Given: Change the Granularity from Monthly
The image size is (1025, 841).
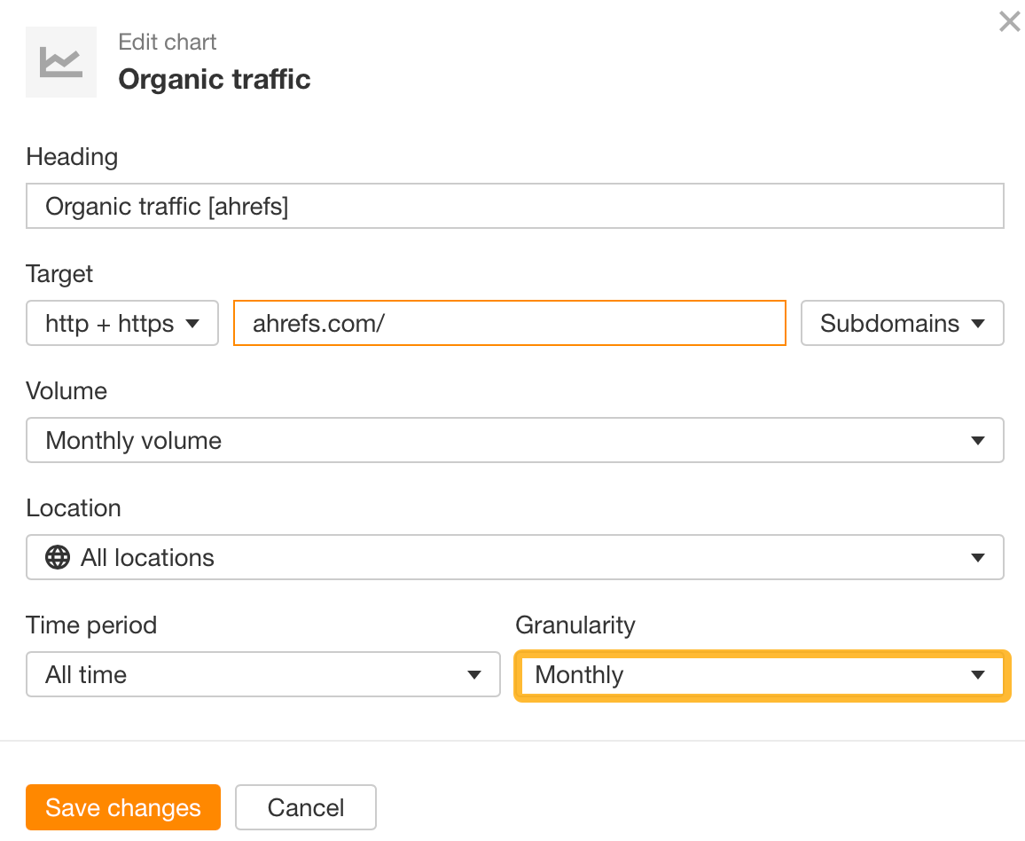Looking at the screenshot, I should point(763,675).
